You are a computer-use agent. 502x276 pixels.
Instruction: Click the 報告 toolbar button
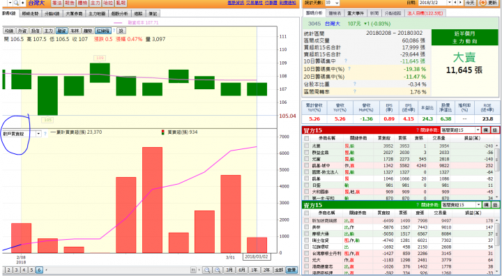pyautogui.click(x=70, y=3)
